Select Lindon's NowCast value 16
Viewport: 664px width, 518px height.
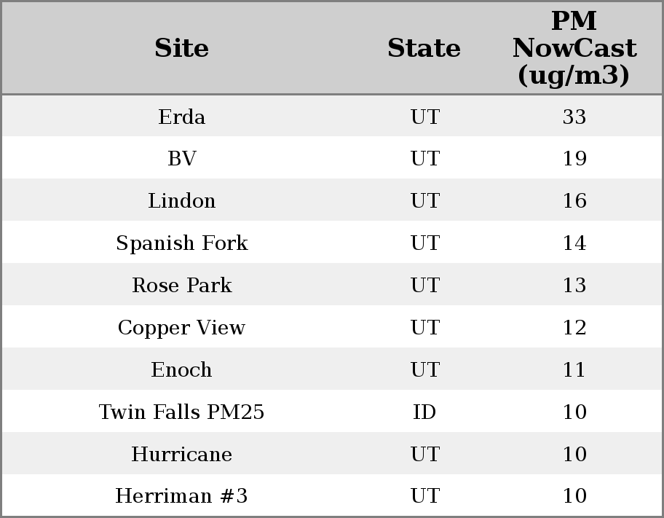coord(574,201)
